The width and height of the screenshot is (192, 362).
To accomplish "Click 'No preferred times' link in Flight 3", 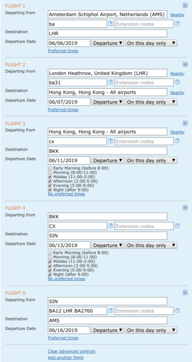I will click(66, 194).
